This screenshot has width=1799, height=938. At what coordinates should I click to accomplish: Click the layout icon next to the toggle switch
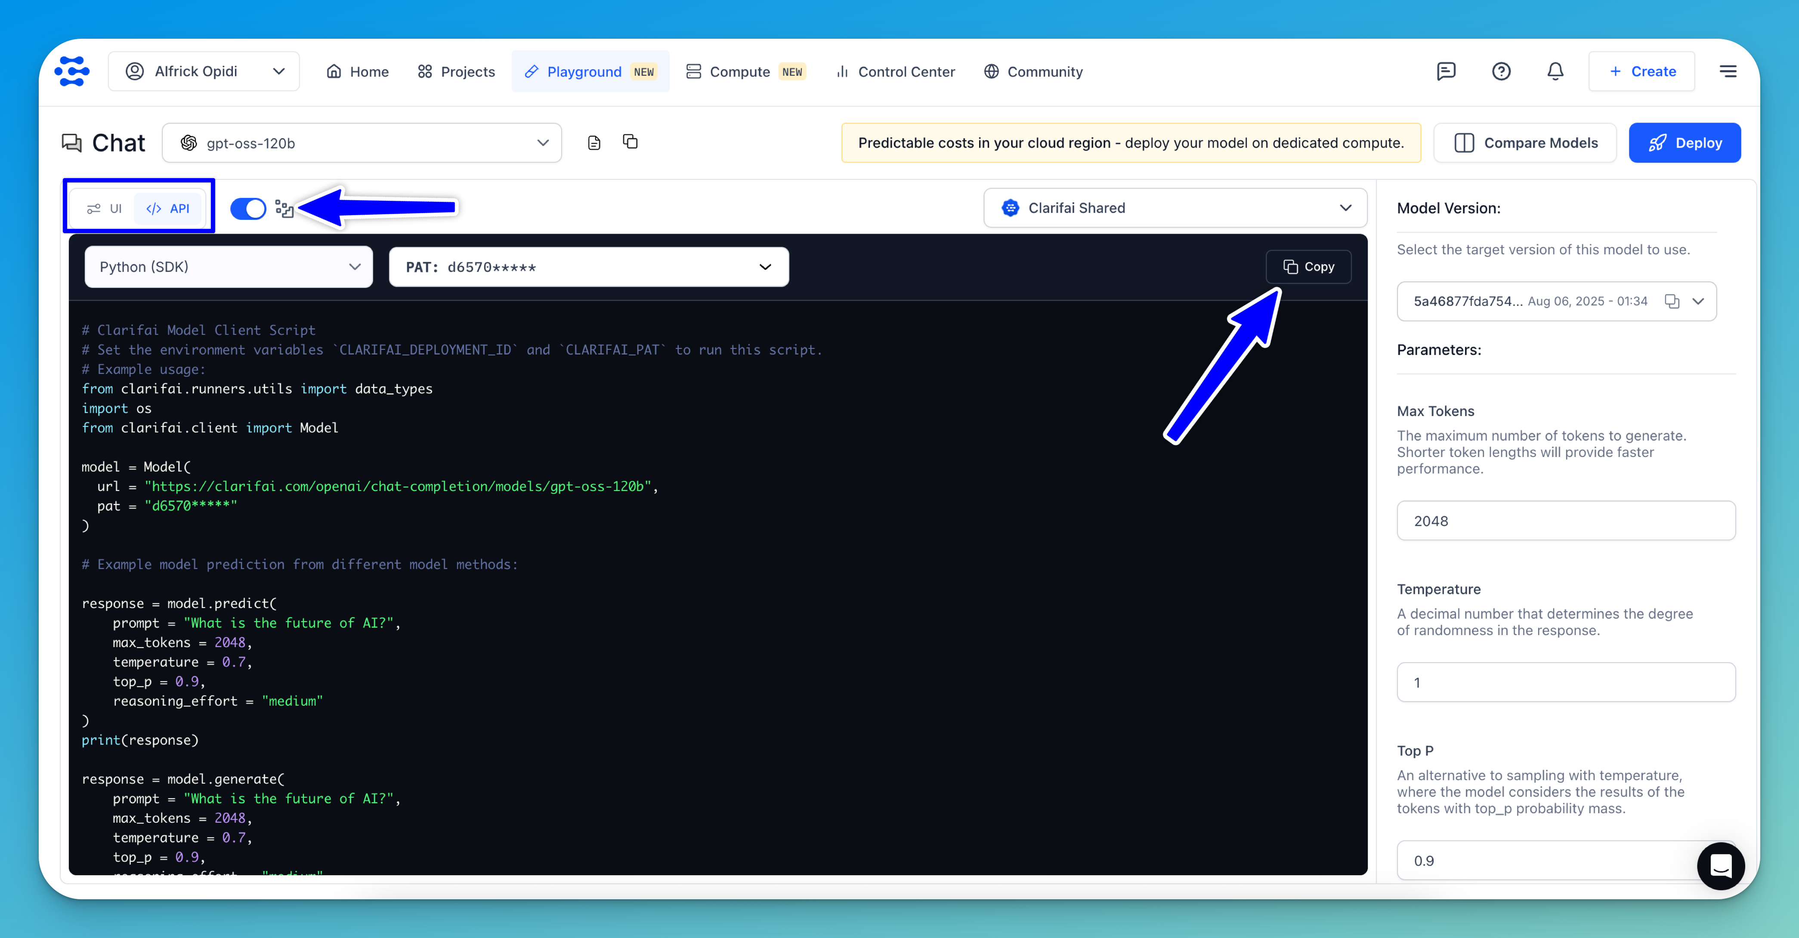[284, 208]
